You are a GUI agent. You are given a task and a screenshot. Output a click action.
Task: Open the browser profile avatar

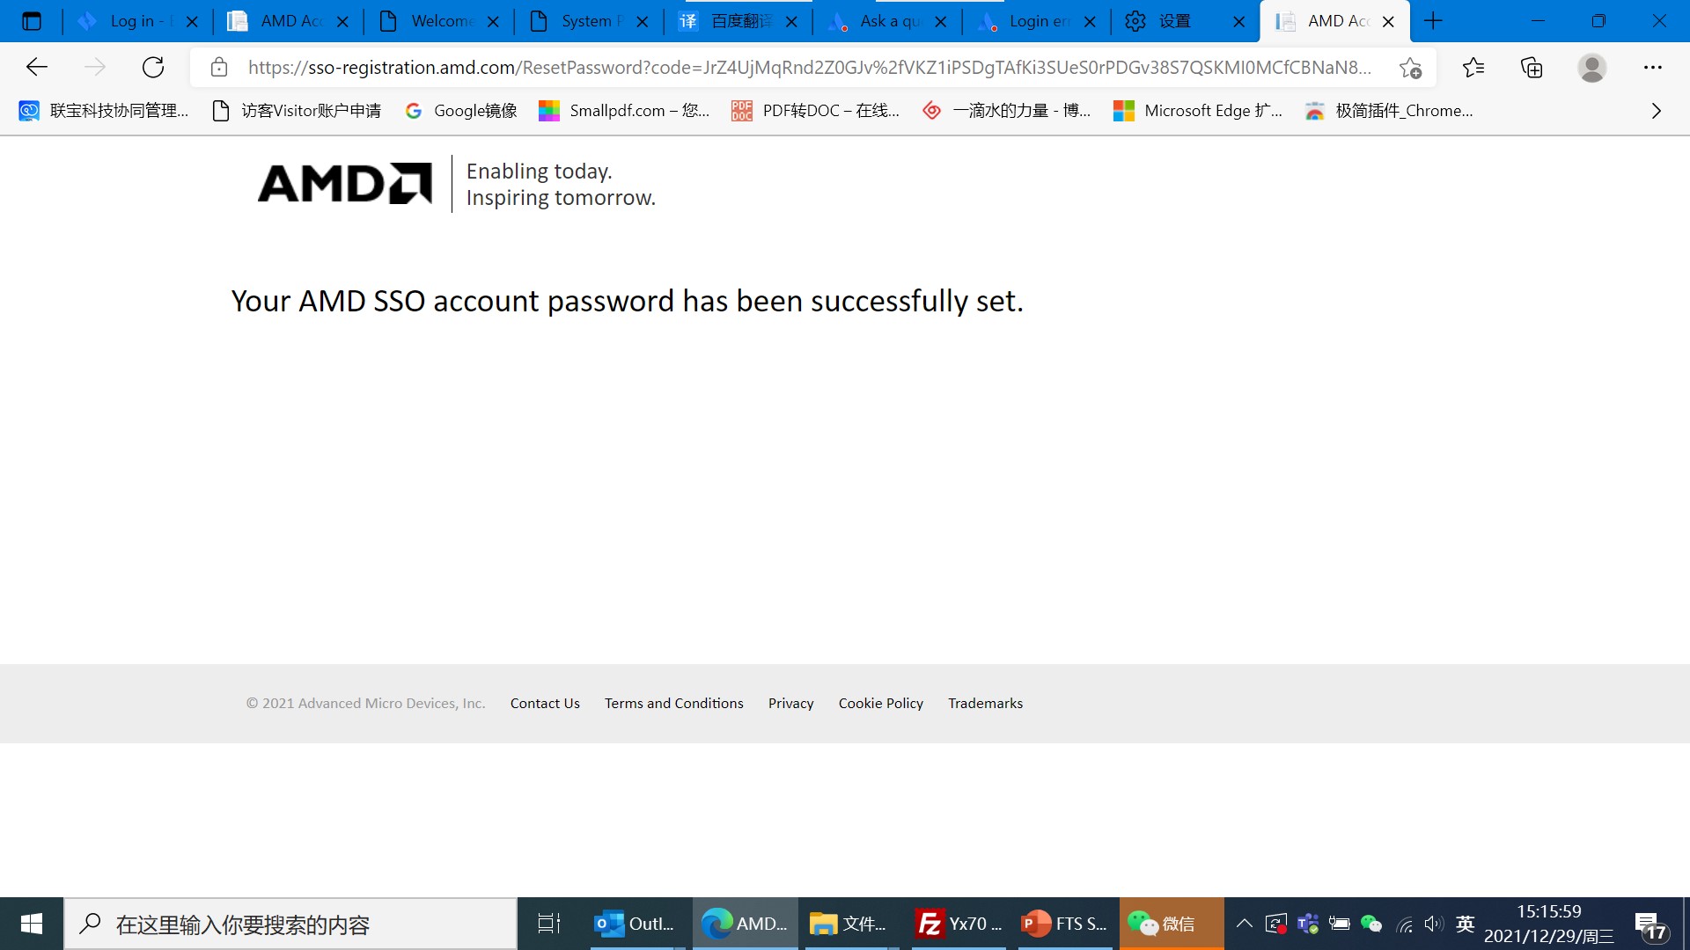point(1591,67)
